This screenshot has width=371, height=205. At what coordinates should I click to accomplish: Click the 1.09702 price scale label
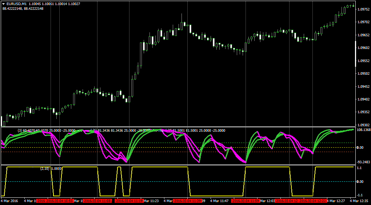[x=364, y=22]
